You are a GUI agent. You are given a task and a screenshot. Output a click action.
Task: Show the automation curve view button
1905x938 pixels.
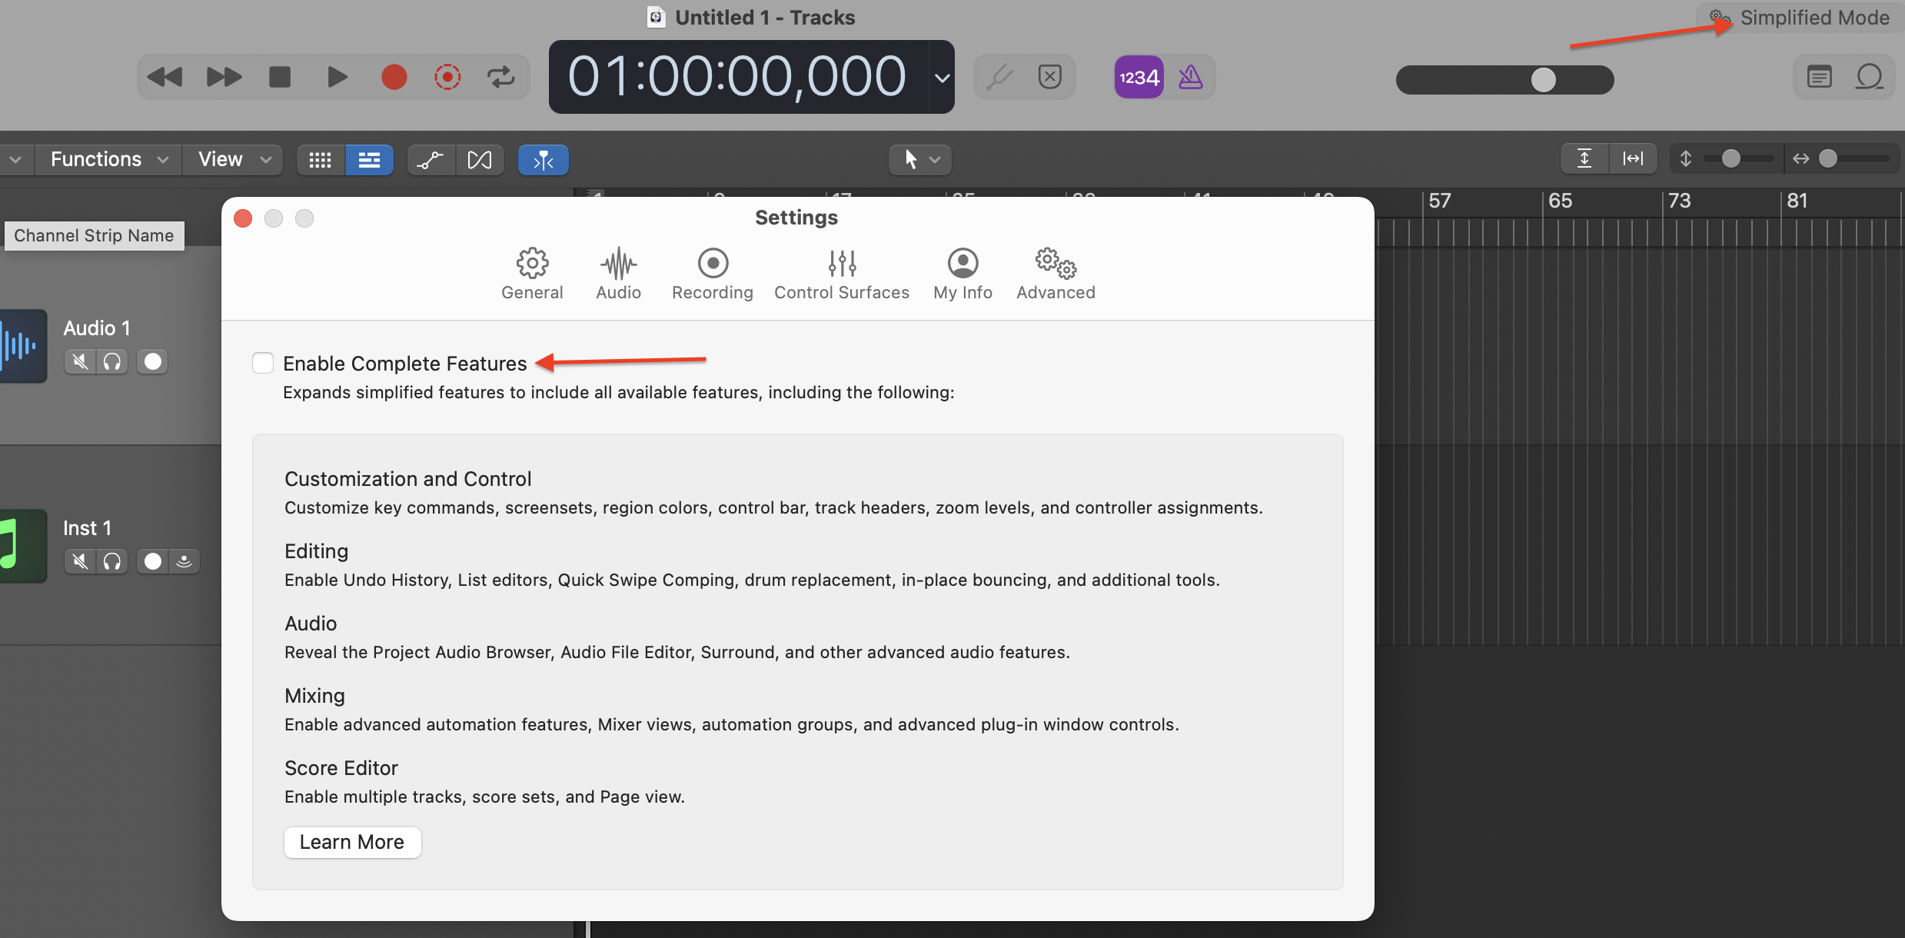430,160
